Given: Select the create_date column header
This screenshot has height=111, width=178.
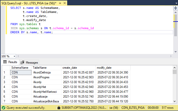Looking at the screenshot, I should pos(78,68).
